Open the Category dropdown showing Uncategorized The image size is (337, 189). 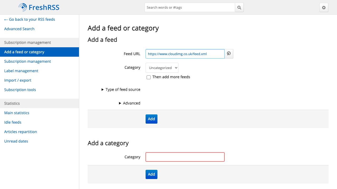pos(162,68)
